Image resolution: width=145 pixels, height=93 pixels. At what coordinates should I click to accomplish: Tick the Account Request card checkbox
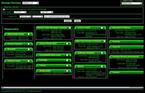29,44
